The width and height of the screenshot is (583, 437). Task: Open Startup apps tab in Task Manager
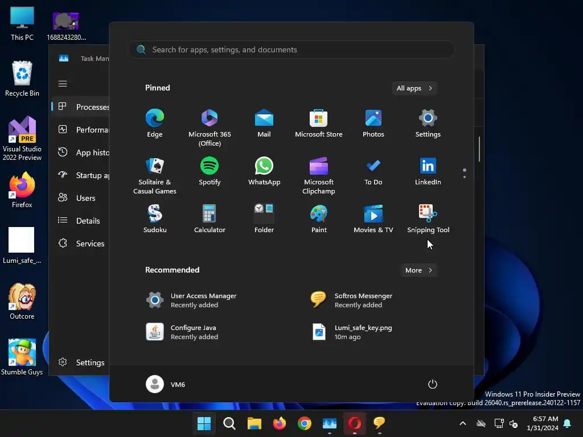[x=81, y=175]
